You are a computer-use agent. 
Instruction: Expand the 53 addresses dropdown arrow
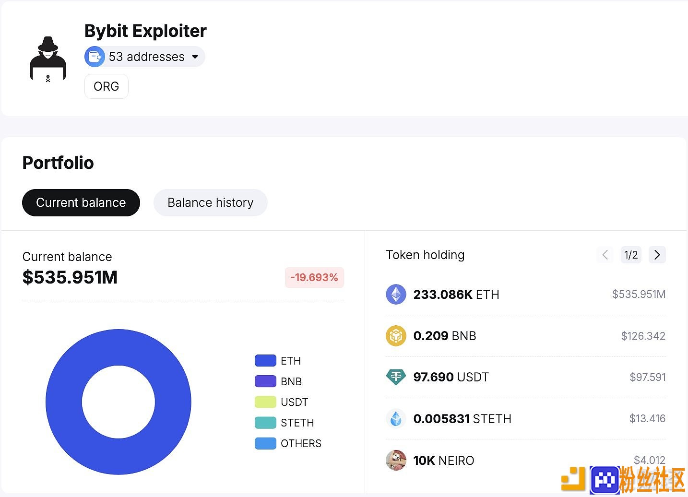[x=195, y=57]
